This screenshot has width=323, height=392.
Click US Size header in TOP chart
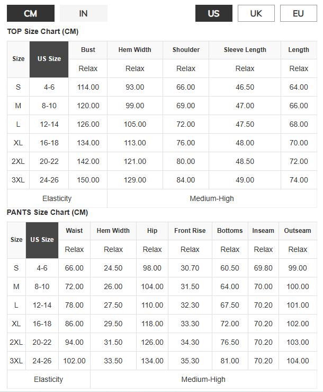(x=49, y=59)
